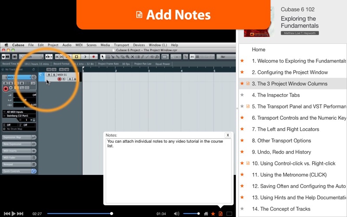Toggle record enable on MIDI 01 track
This screenshot has height=217, width=347.
click(x=59, y=79)
